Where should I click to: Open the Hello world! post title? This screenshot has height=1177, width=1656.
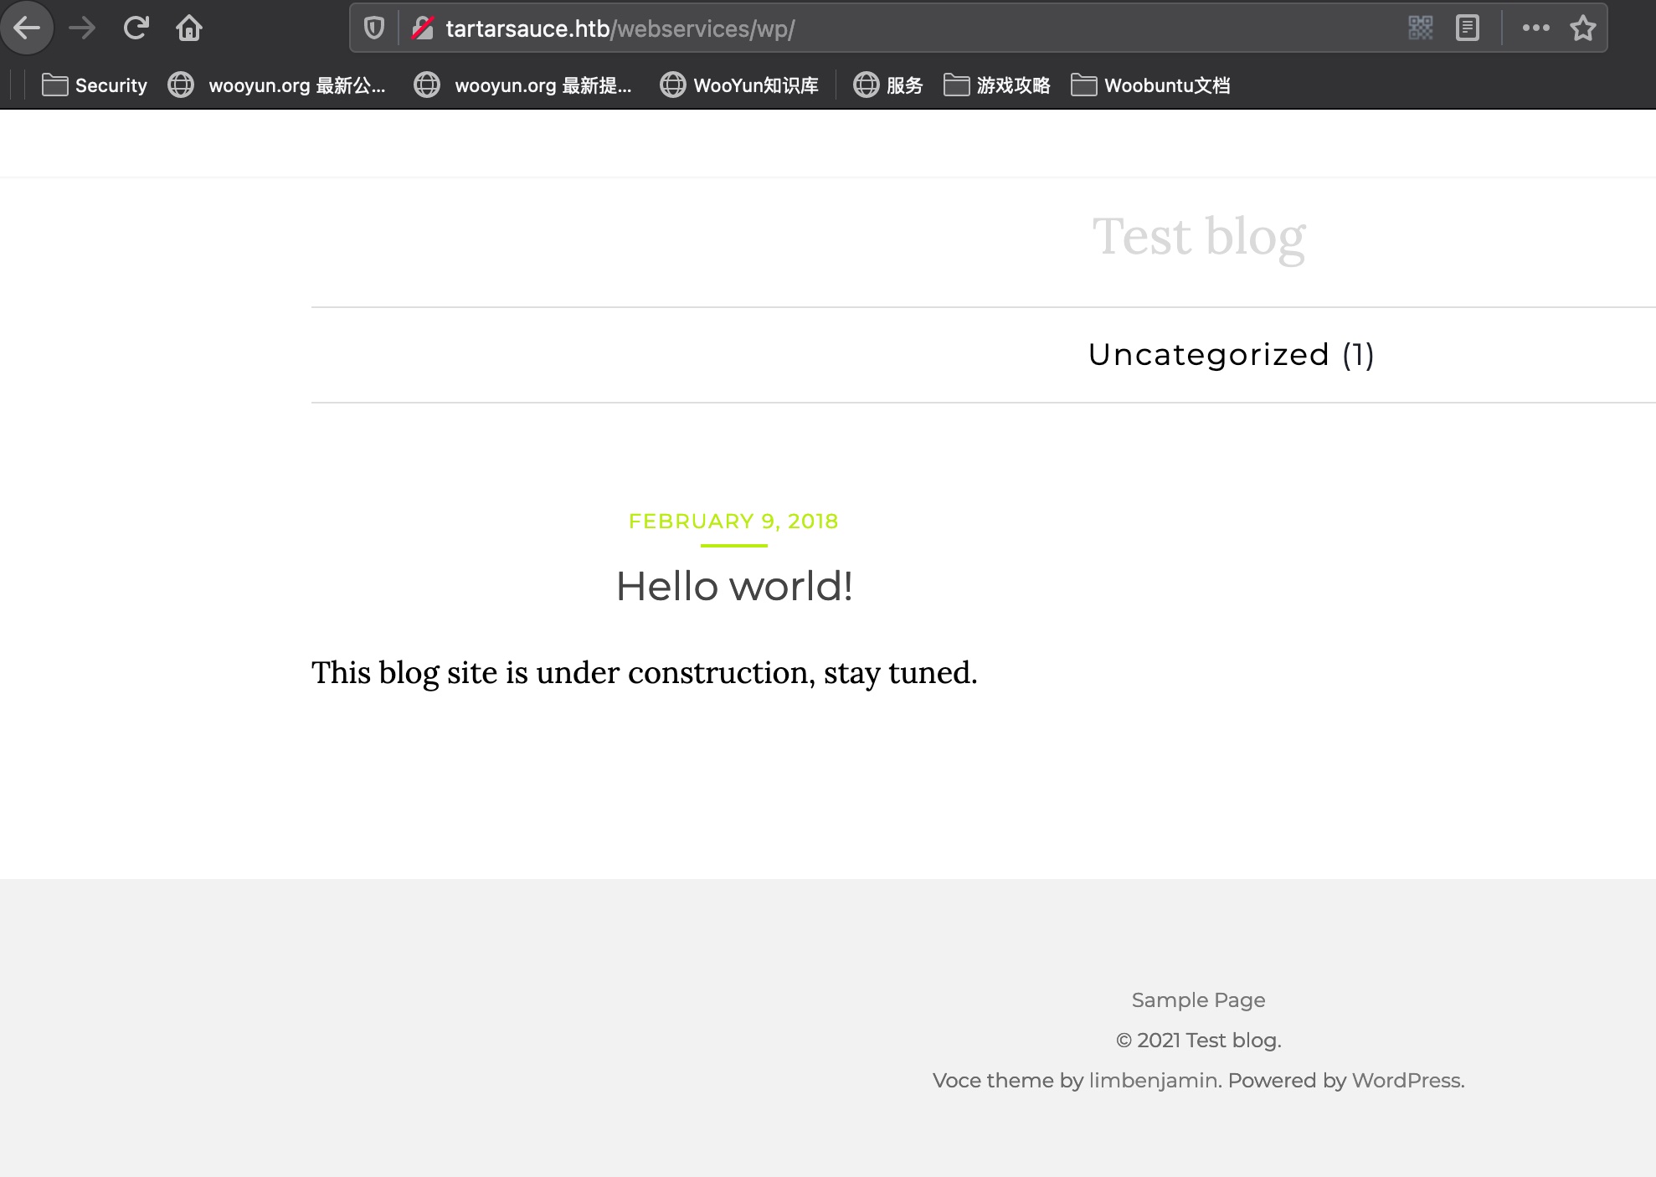click(x=734, y=586)
